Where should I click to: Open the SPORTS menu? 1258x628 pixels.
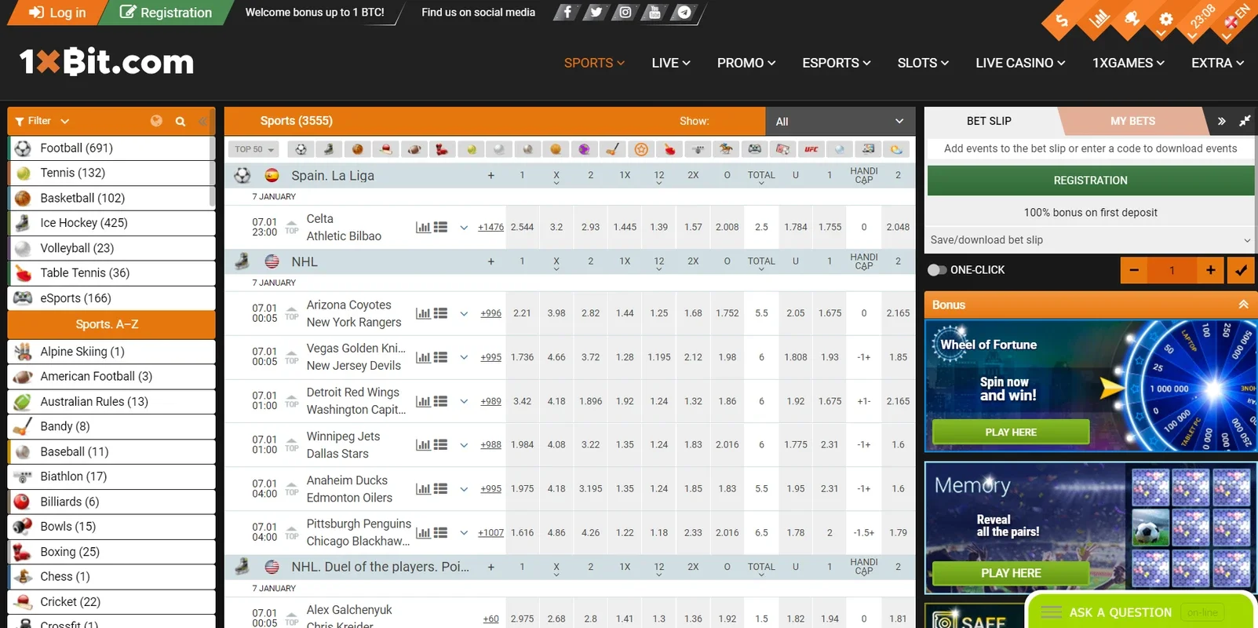pyautogui.click(x=595, y=63)
